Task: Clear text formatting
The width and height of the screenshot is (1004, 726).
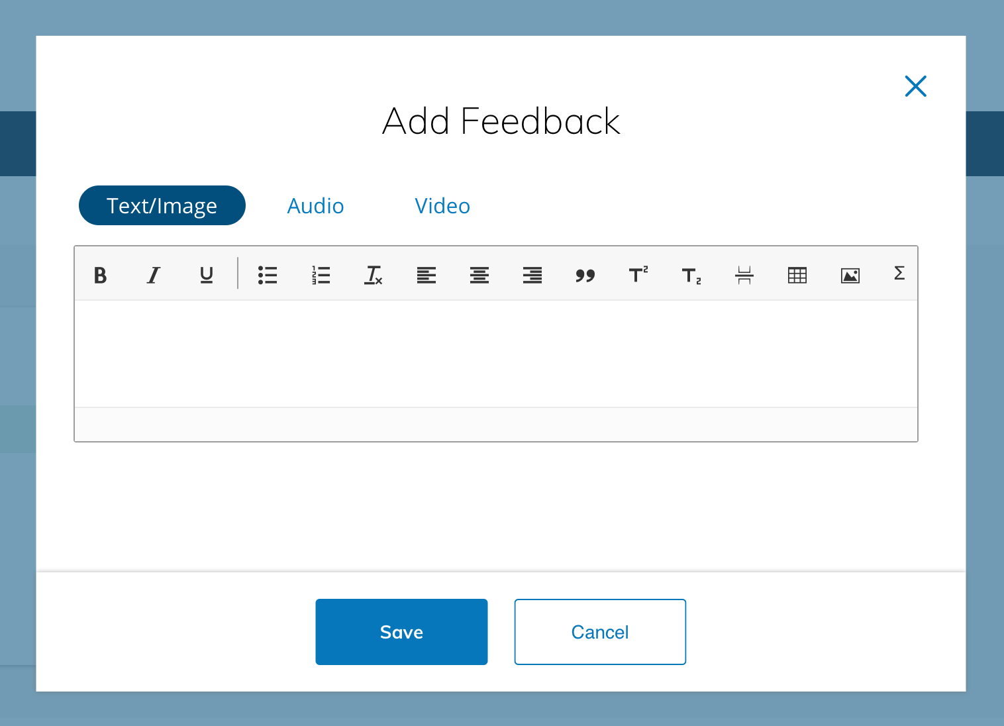Action: 374,274
